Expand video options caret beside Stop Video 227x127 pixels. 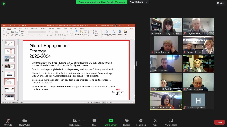tap(31, 121)
